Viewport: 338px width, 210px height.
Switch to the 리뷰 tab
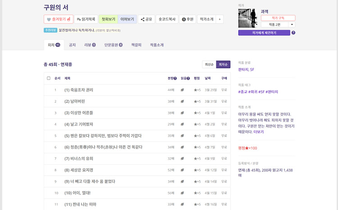click(x=90, y=45)
